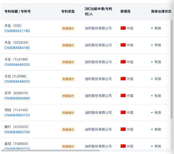Image resolution: width=174 pixels, height=154 pixels.
Task: Click the 简单法律状态 column header
Action: 161,11
